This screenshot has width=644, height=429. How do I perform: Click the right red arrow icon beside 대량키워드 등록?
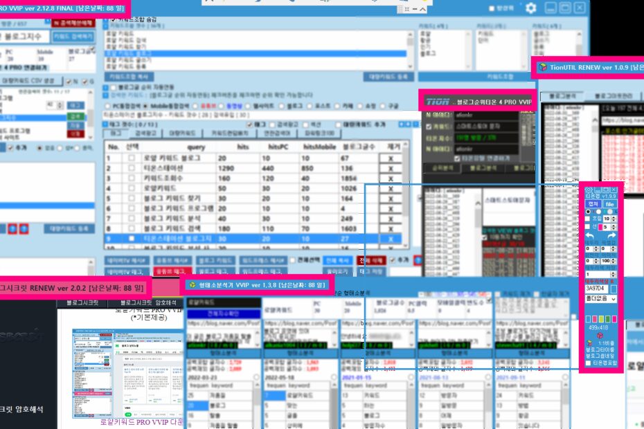24,228
